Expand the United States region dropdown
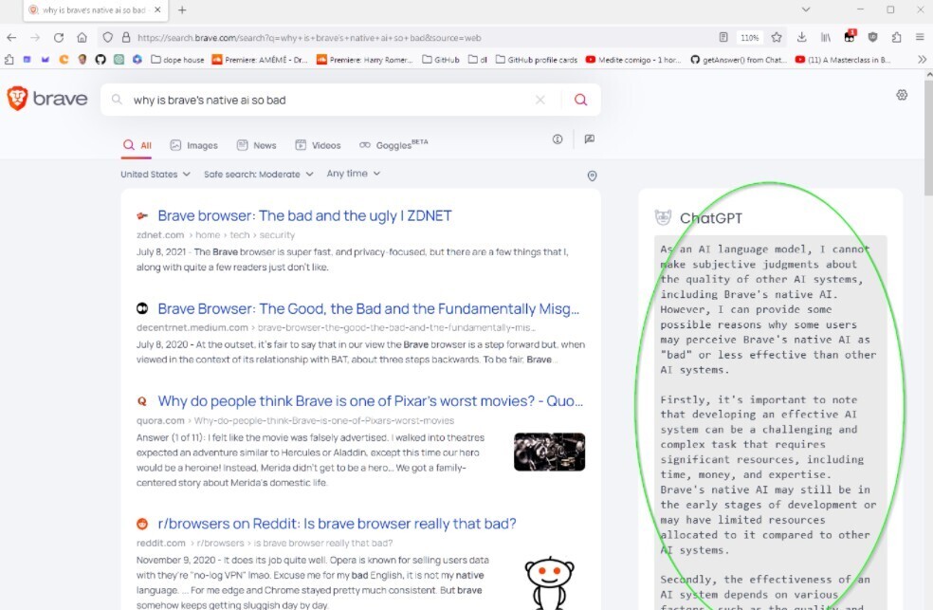 pyautogui.click(x=155, y=175)
